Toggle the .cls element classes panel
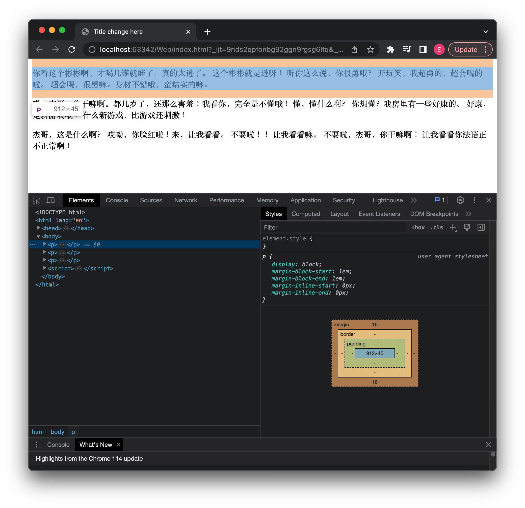Screen dimensions: 525x508 pyautogui.click(x=436, y=228)
